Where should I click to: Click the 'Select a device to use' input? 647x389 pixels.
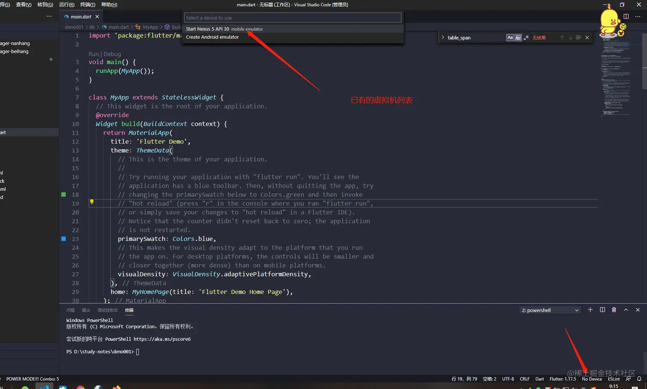[x=293, y=18]
